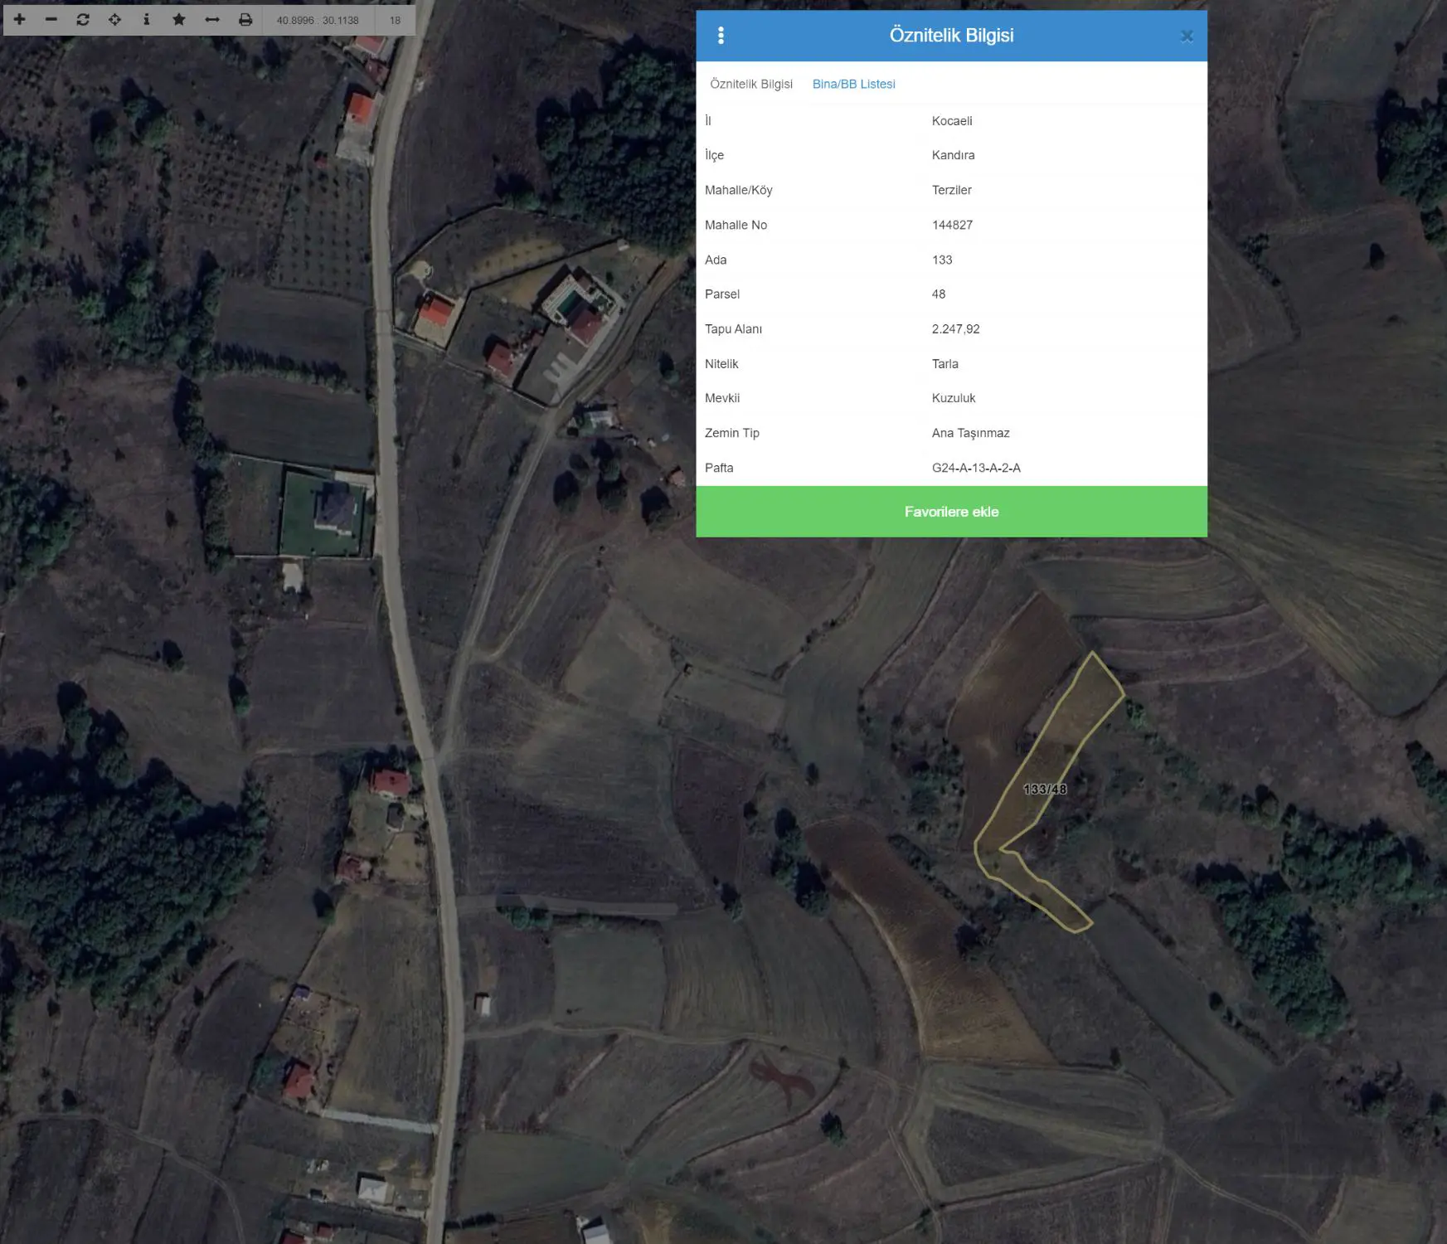Click the Tapu Alanı value 2.247,92
This screenshot has height=1244, width=1447.
pos(955,329)
